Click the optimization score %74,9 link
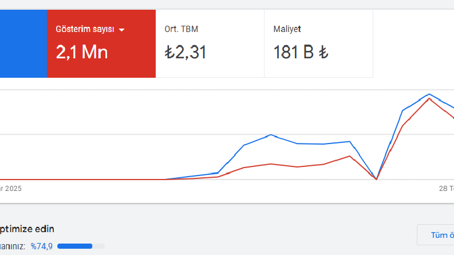Image resolution: width=454 pixels, height=255 pixels. coord(42,246)
